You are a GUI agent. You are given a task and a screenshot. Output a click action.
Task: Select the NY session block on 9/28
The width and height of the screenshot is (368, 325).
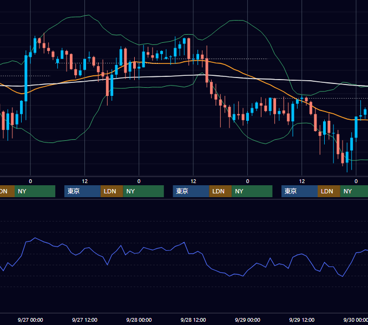point(252,191)
